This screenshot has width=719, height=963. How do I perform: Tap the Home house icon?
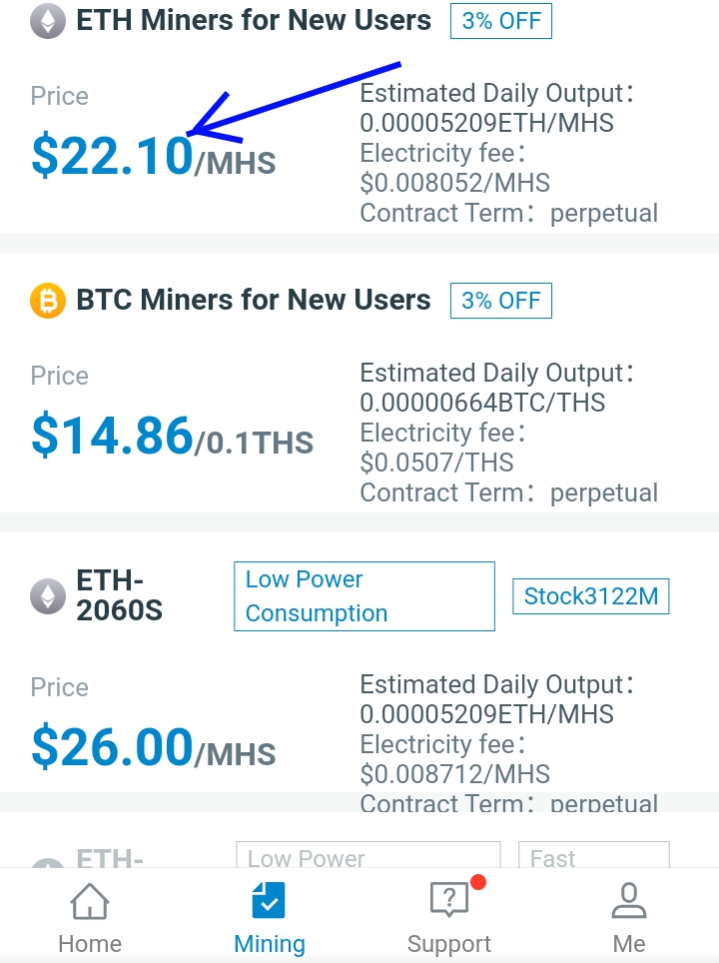point(90,902)
